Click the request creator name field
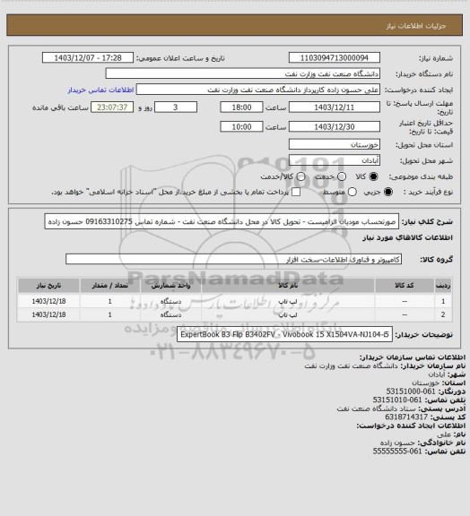This screenshot has height=516, width=470. 258,90
